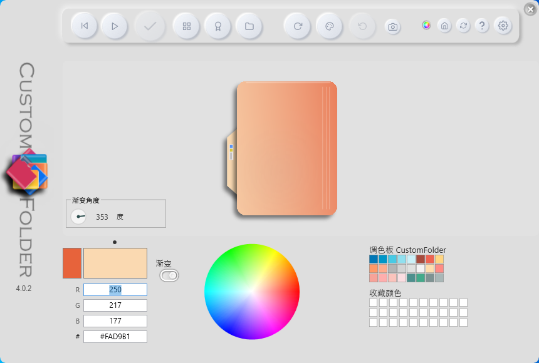
Task: Click the home icon in the toolbar
Action: coord(444,26)
